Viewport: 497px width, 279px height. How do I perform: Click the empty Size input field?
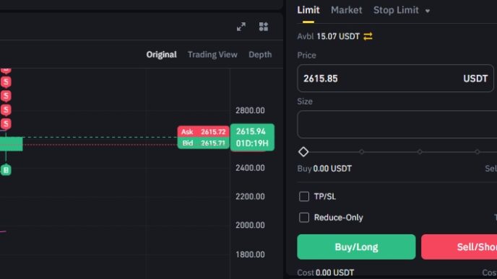[397, 124]
